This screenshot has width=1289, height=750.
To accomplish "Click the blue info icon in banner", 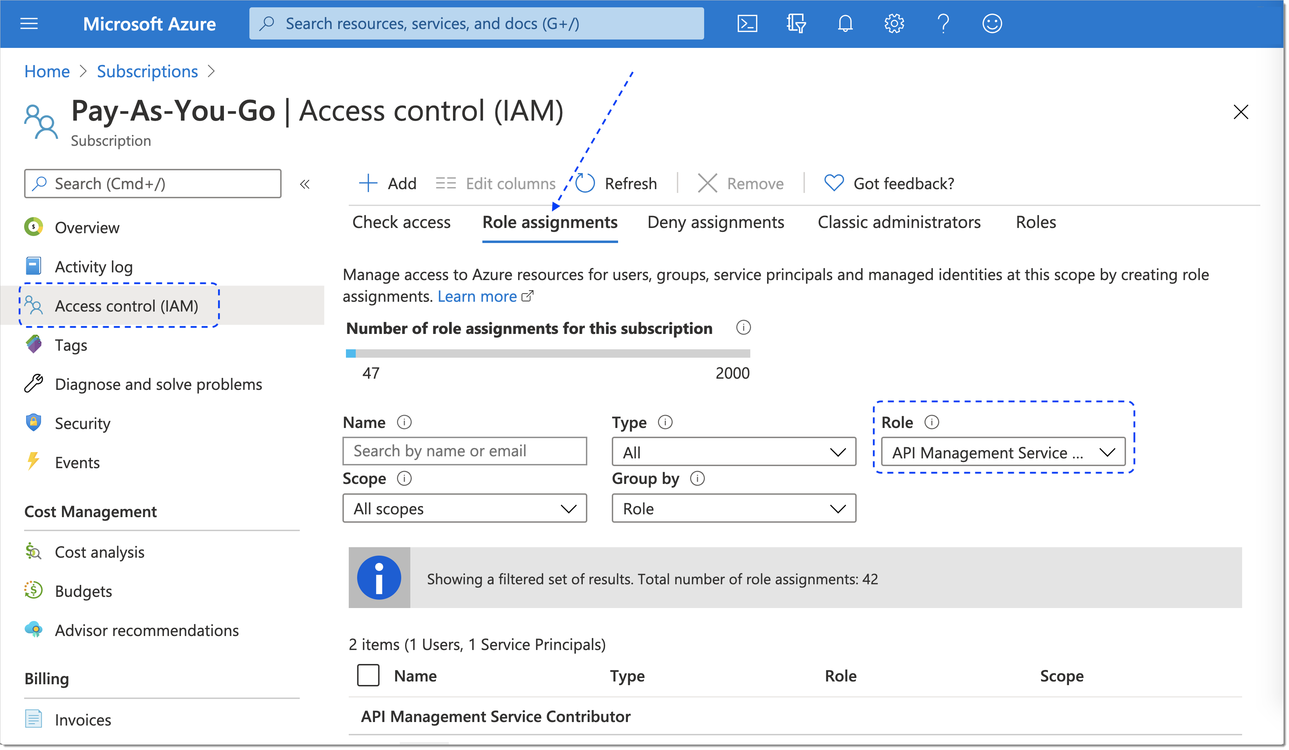I will click(x=379, y=578).
